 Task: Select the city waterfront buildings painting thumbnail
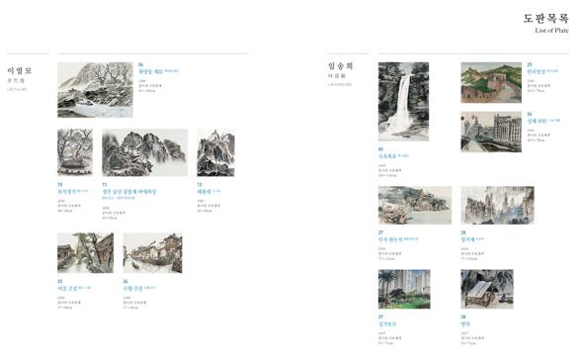(491, 132)
